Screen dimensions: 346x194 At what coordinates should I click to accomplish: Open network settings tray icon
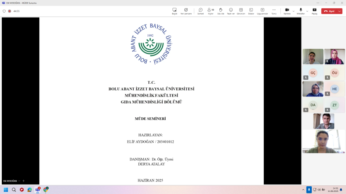[315, 190]
